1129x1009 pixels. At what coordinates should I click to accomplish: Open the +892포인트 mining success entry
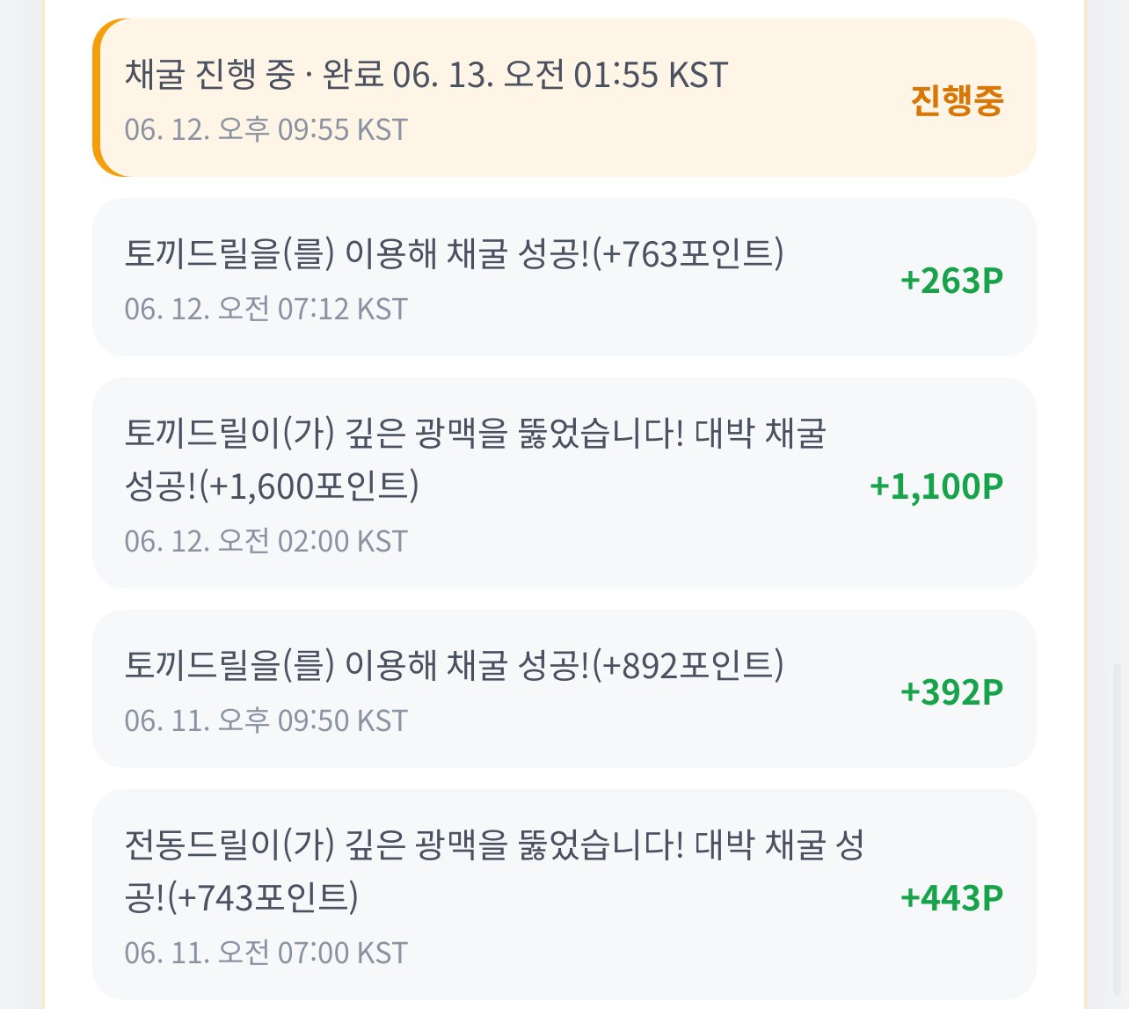[564, 689]
